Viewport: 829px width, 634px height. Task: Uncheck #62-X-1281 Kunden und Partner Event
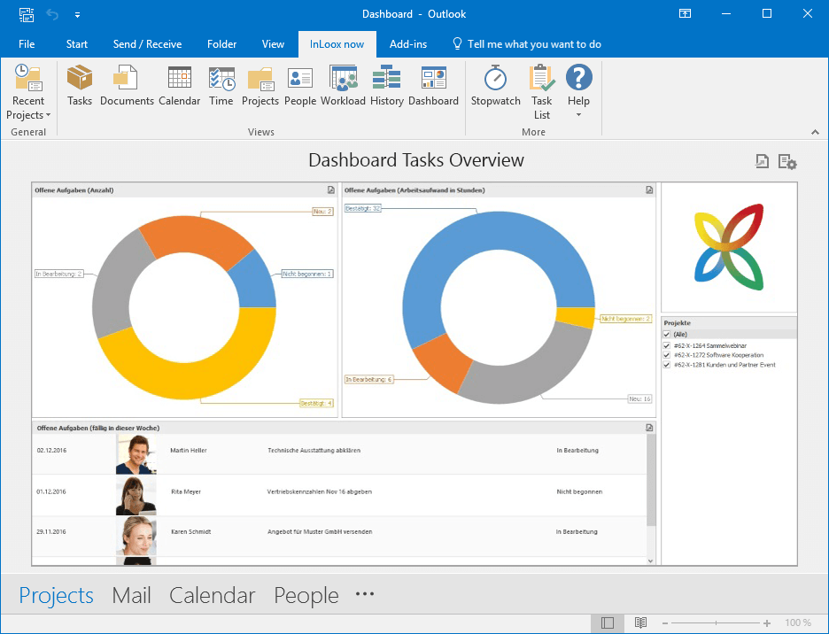tap(667, 365)
